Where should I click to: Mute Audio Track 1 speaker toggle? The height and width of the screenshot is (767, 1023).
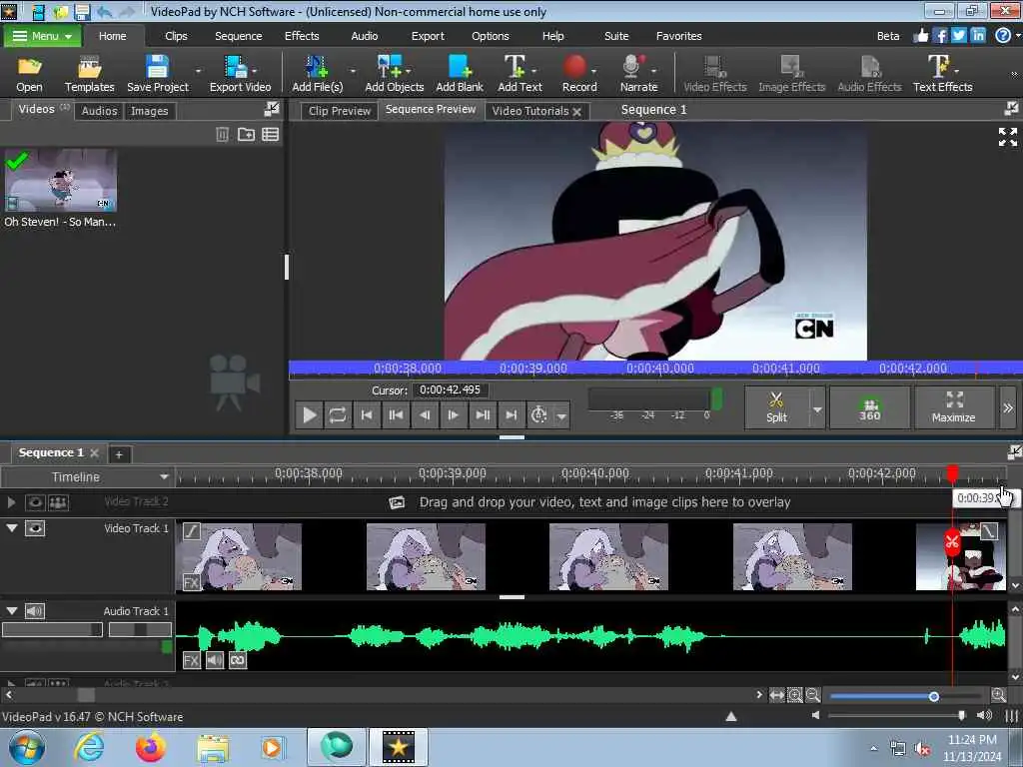pyautogui.click(x=35, y=611)
